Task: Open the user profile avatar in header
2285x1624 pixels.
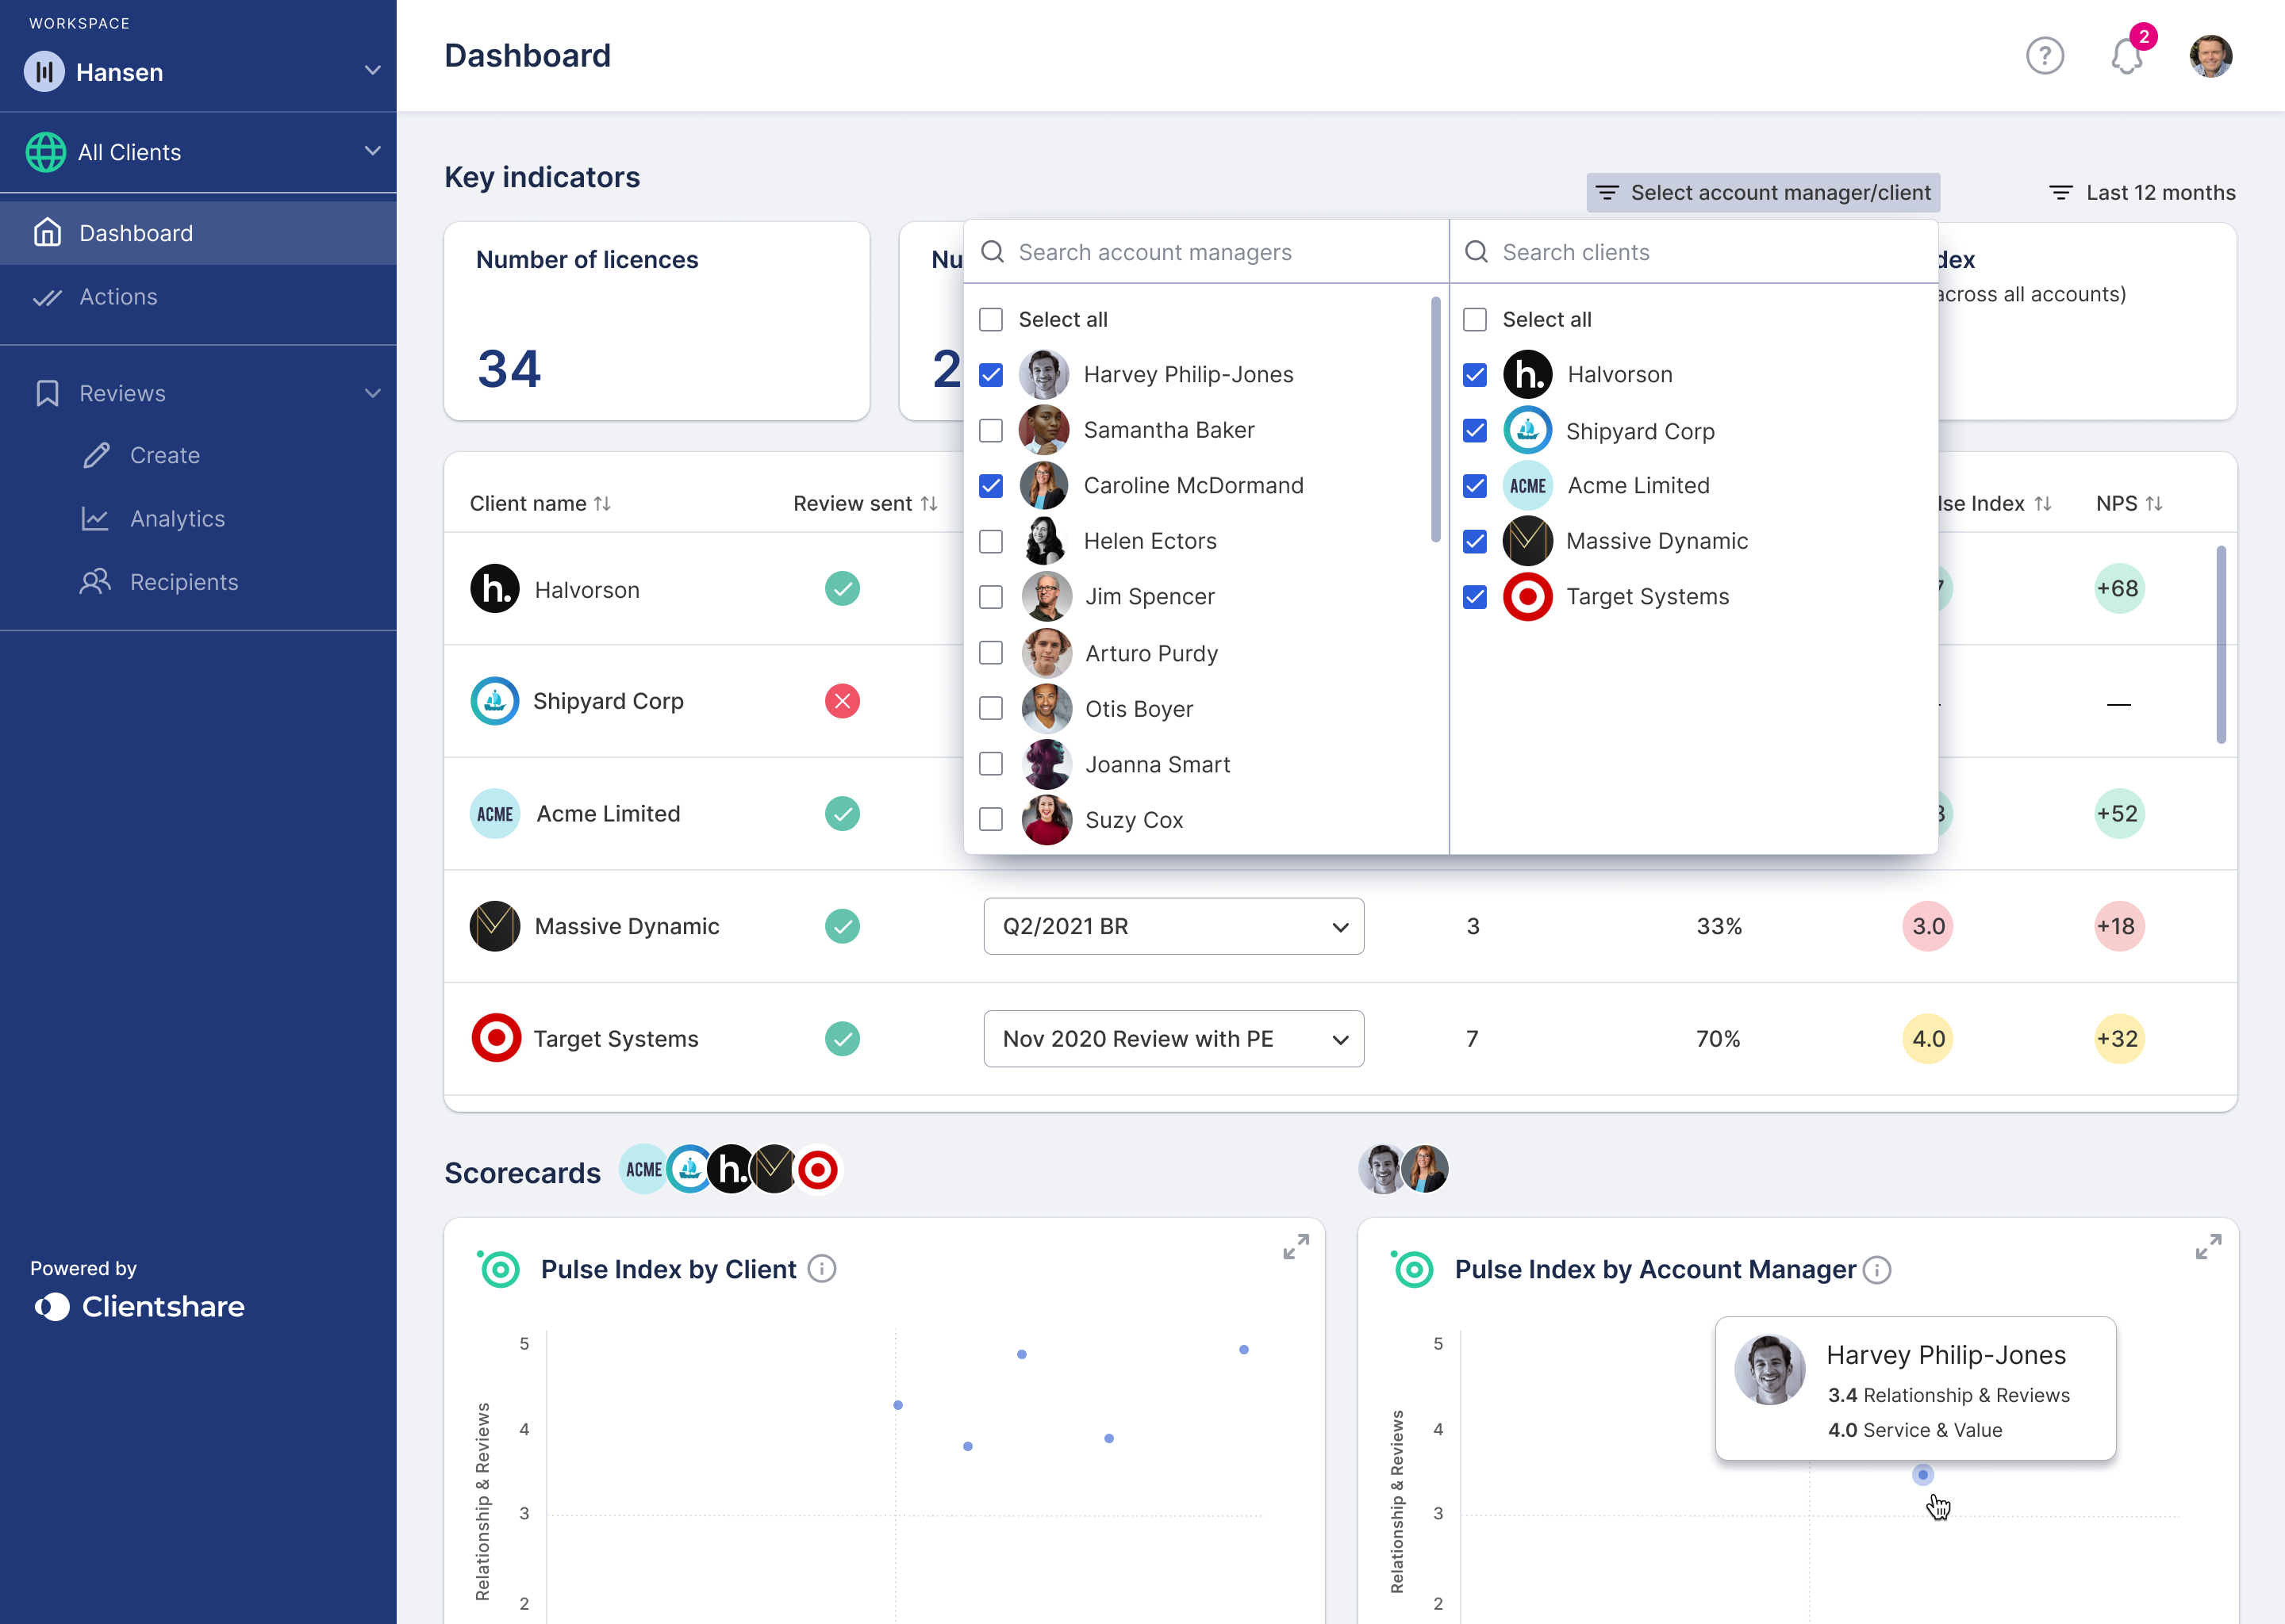Action: (2210, 56)
